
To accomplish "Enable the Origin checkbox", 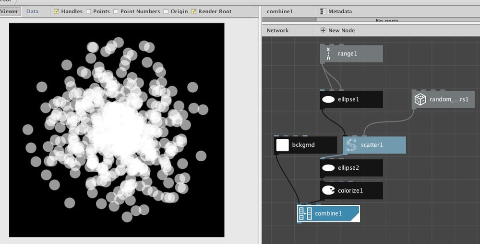I will [x=166, y=11].
